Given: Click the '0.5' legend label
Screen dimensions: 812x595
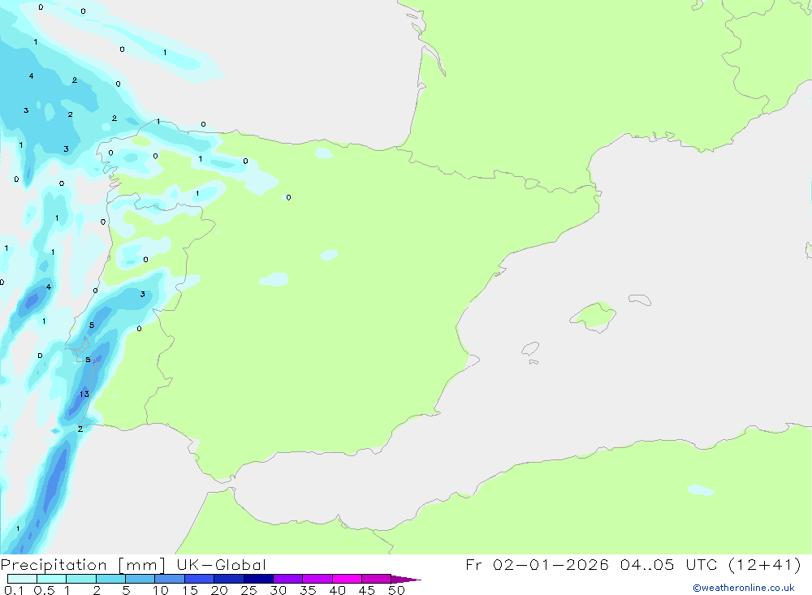Looking at the screenshot, I should tap(45, 590).
